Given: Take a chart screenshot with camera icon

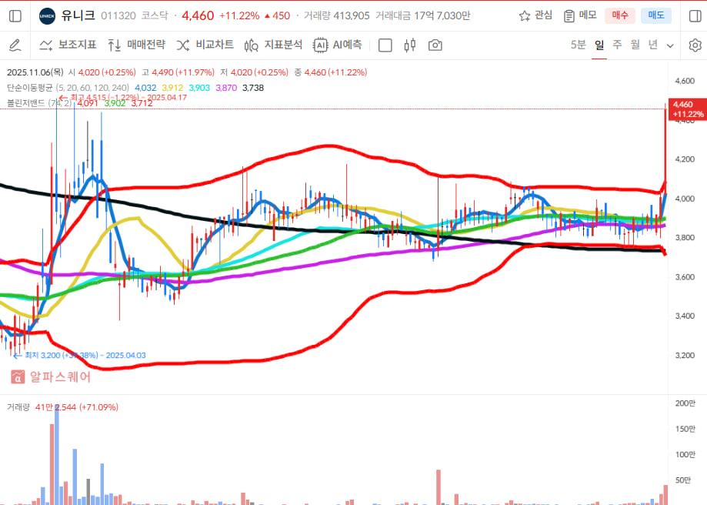Looking at the screenshot, I should 435,45.
